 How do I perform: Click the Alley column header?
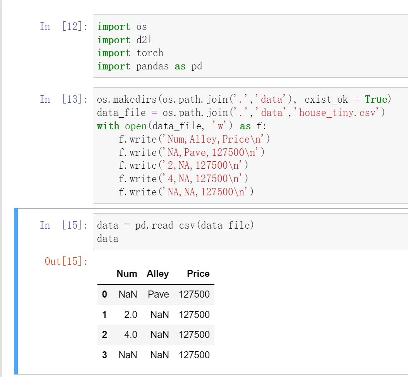[158, 274]
